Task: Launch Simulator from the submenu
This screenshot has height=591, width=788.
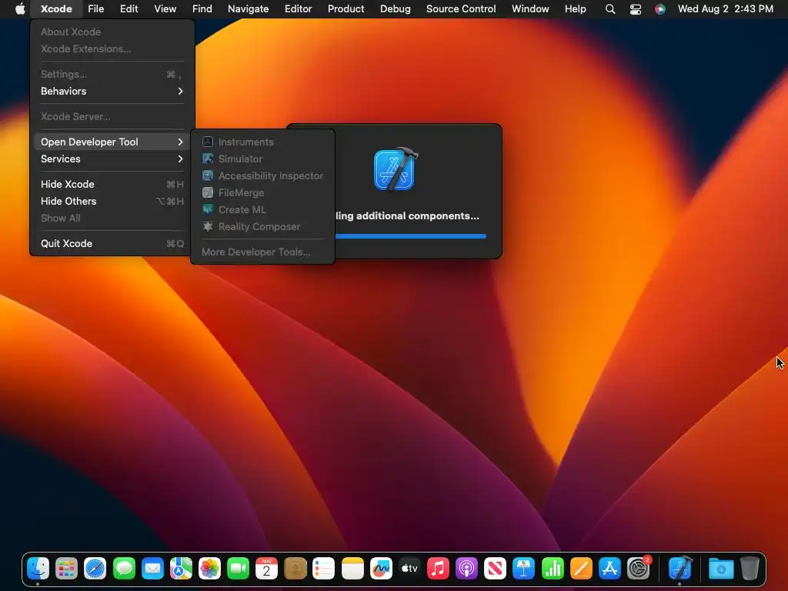Action: [x=262, y=159]
